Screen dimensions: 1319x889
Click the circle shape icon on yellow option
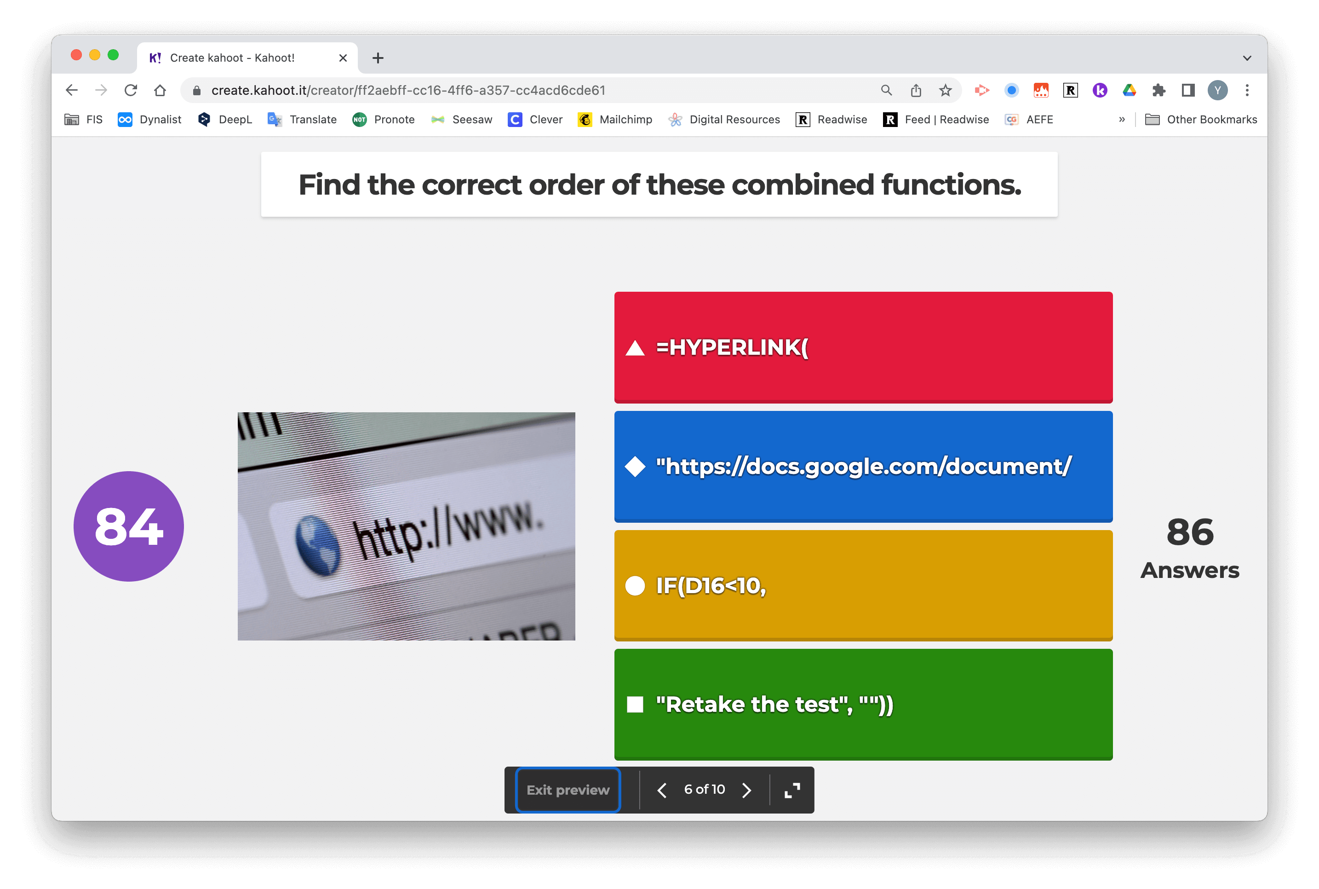[x=637, y=585]
